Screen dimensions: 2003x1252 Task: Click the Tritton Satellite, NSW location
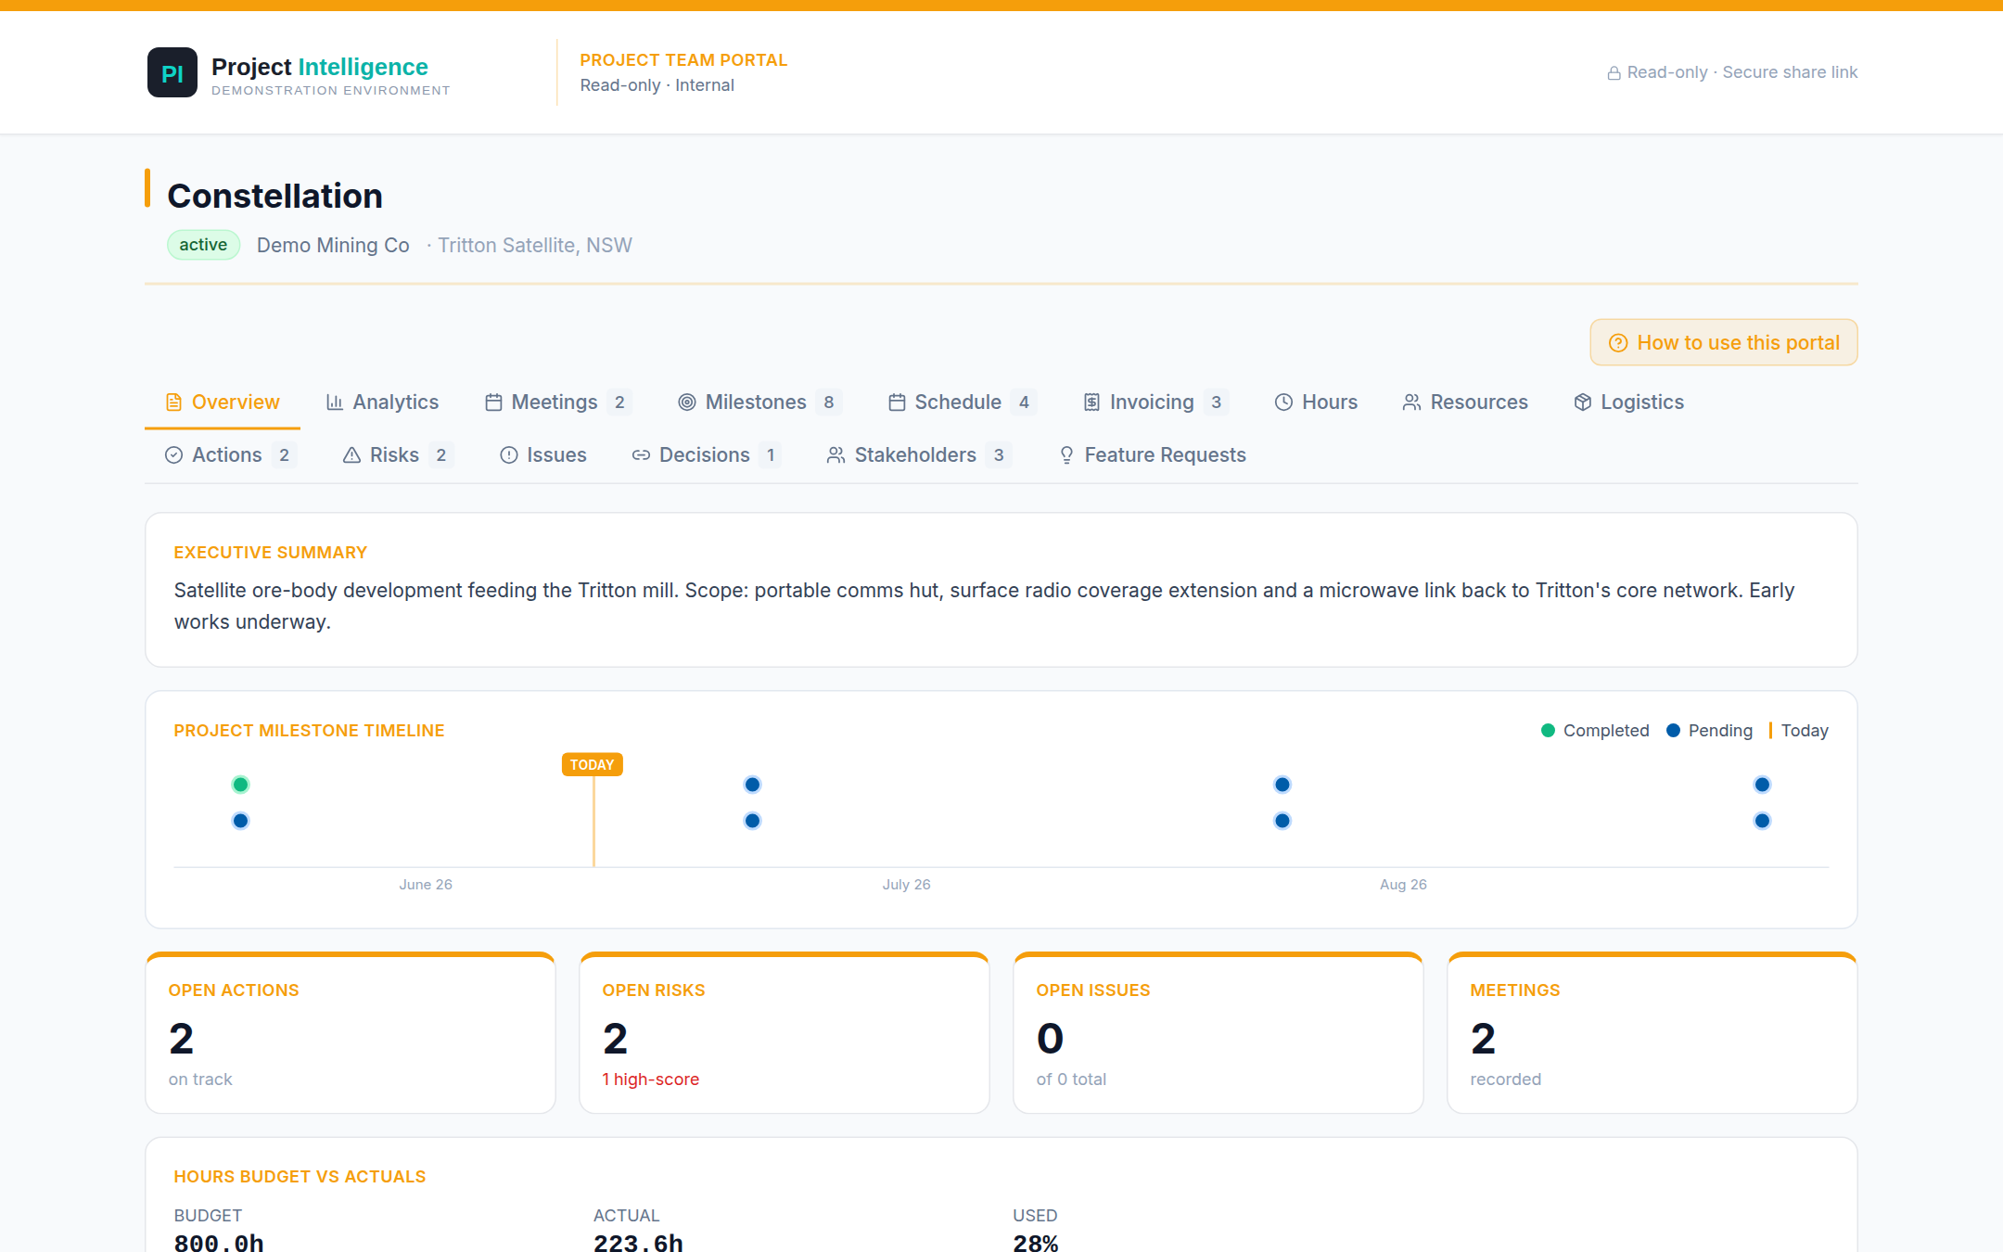point(535,245)
